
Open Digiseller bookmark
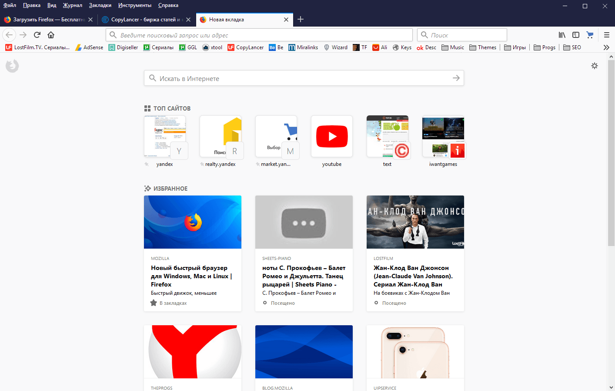123,47
